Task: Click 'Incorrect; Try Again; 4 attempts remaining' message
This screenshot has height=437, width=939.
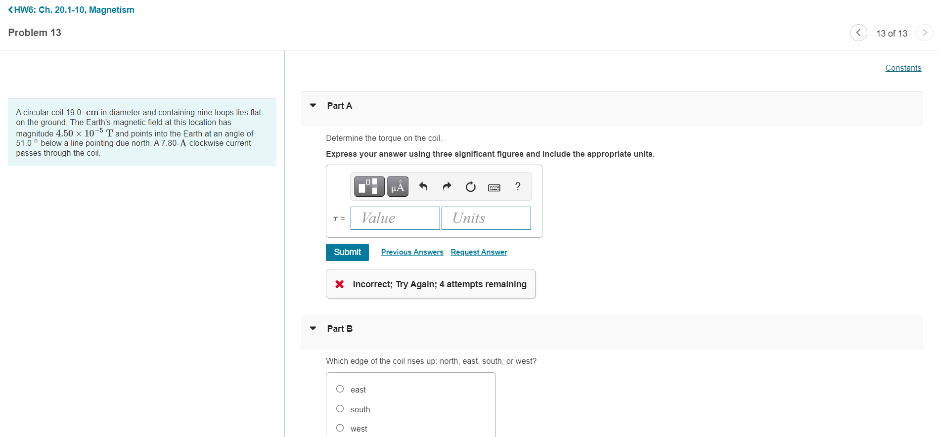Action: point(440,284)
